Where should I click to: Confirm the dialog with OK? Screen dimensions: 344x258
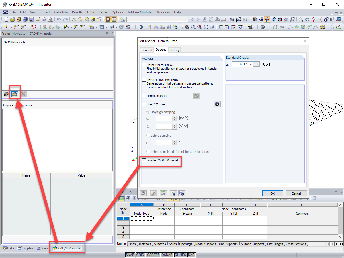point(272,193)
